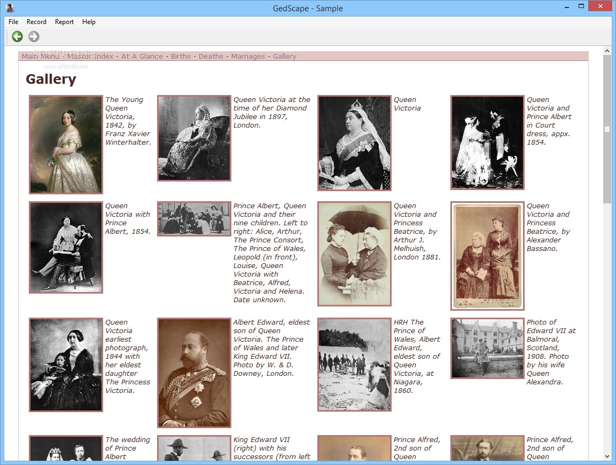The image size is (616, 465).
Task: Open Diamond Jubilee 1897 photo thumbnail
Action: click(x=194, y=138)
